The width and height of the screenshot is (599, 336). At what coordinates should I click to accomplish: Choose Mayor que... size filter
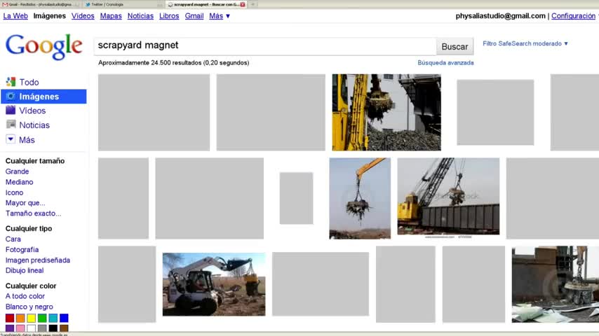coord(25,203)
